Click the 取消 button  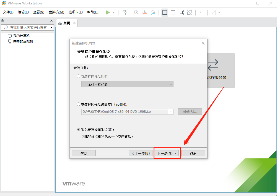click(x=193, y=153)
